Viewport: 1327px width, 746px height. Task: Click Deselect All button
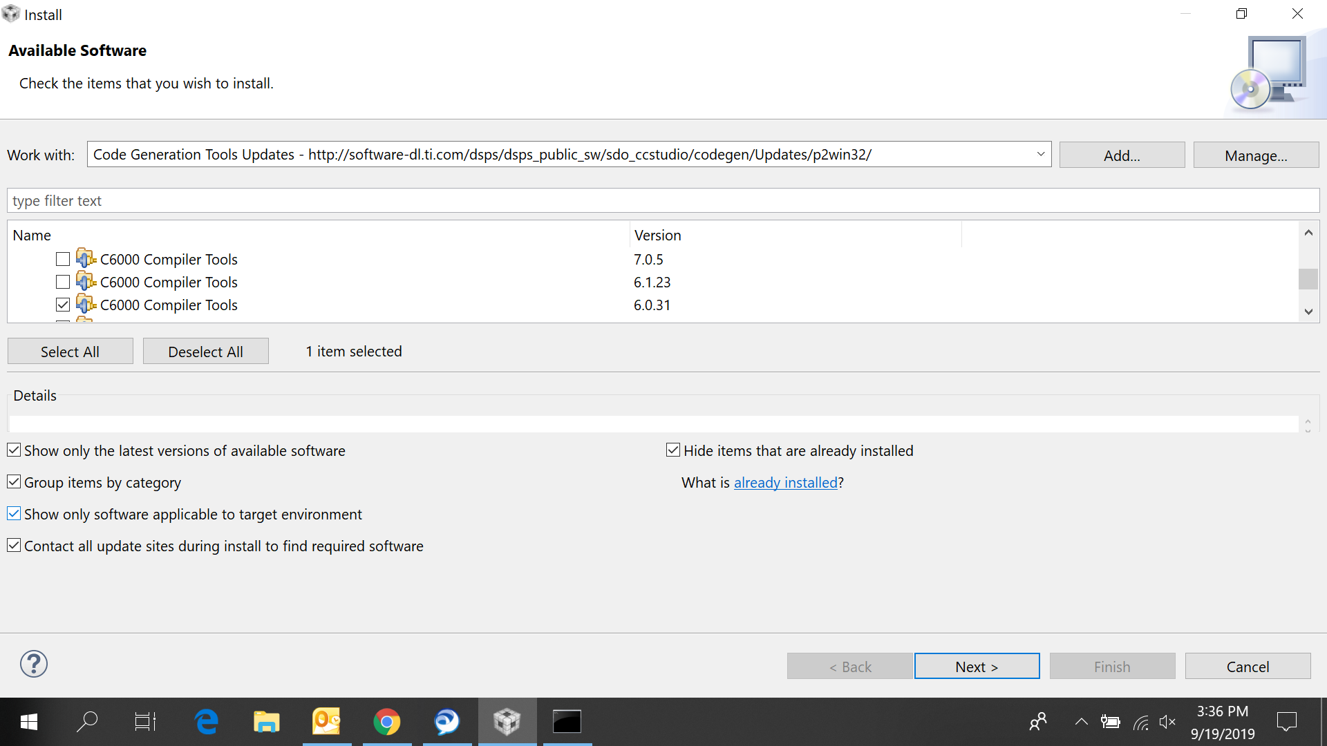click(205, 352)
